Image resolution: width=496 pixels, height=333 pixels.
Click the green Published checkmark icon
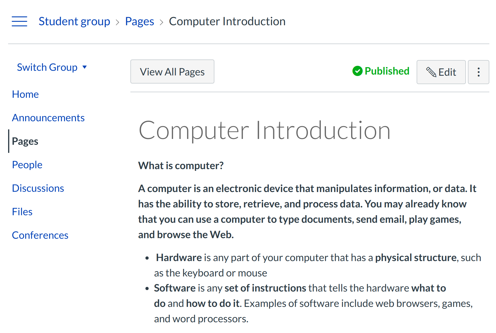tap(357, 71)
